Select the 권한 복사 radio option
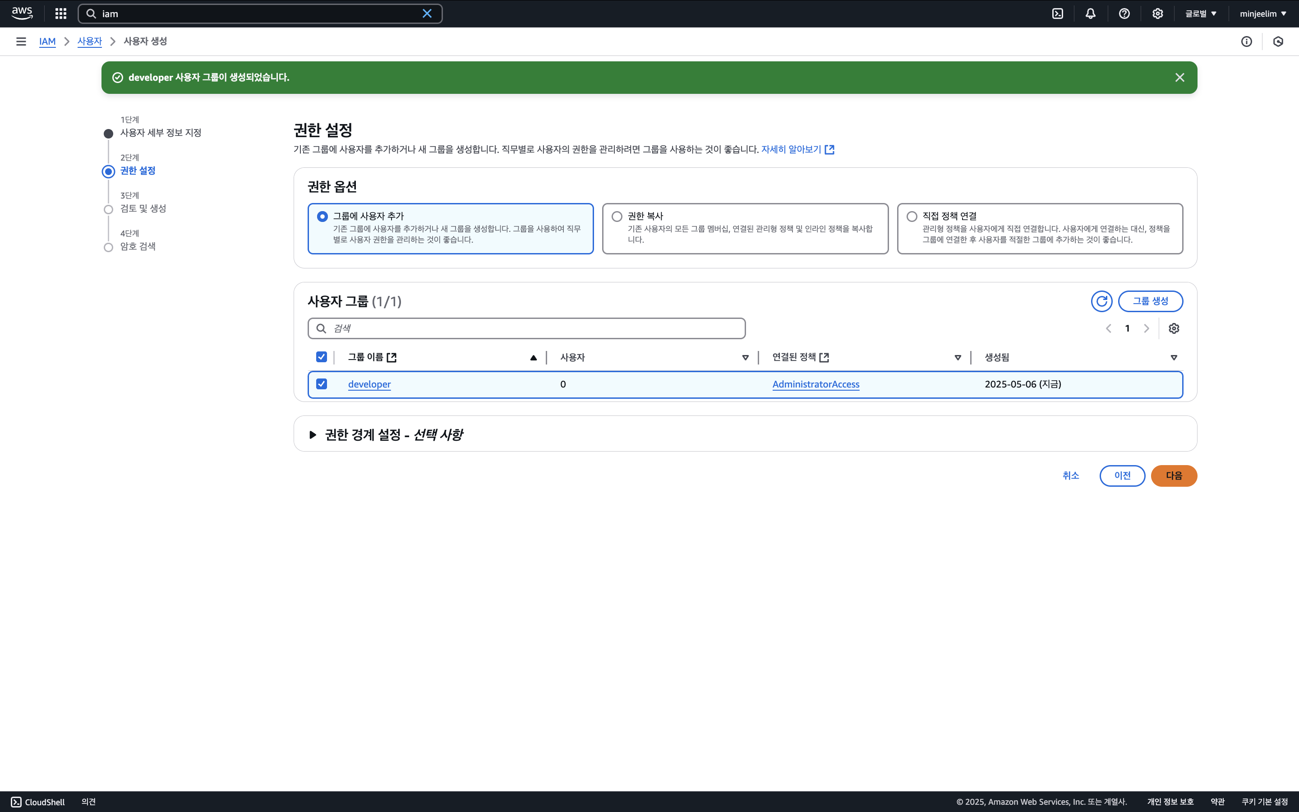The height and width of the screenshot is (812, 1299). coord(617,217)
